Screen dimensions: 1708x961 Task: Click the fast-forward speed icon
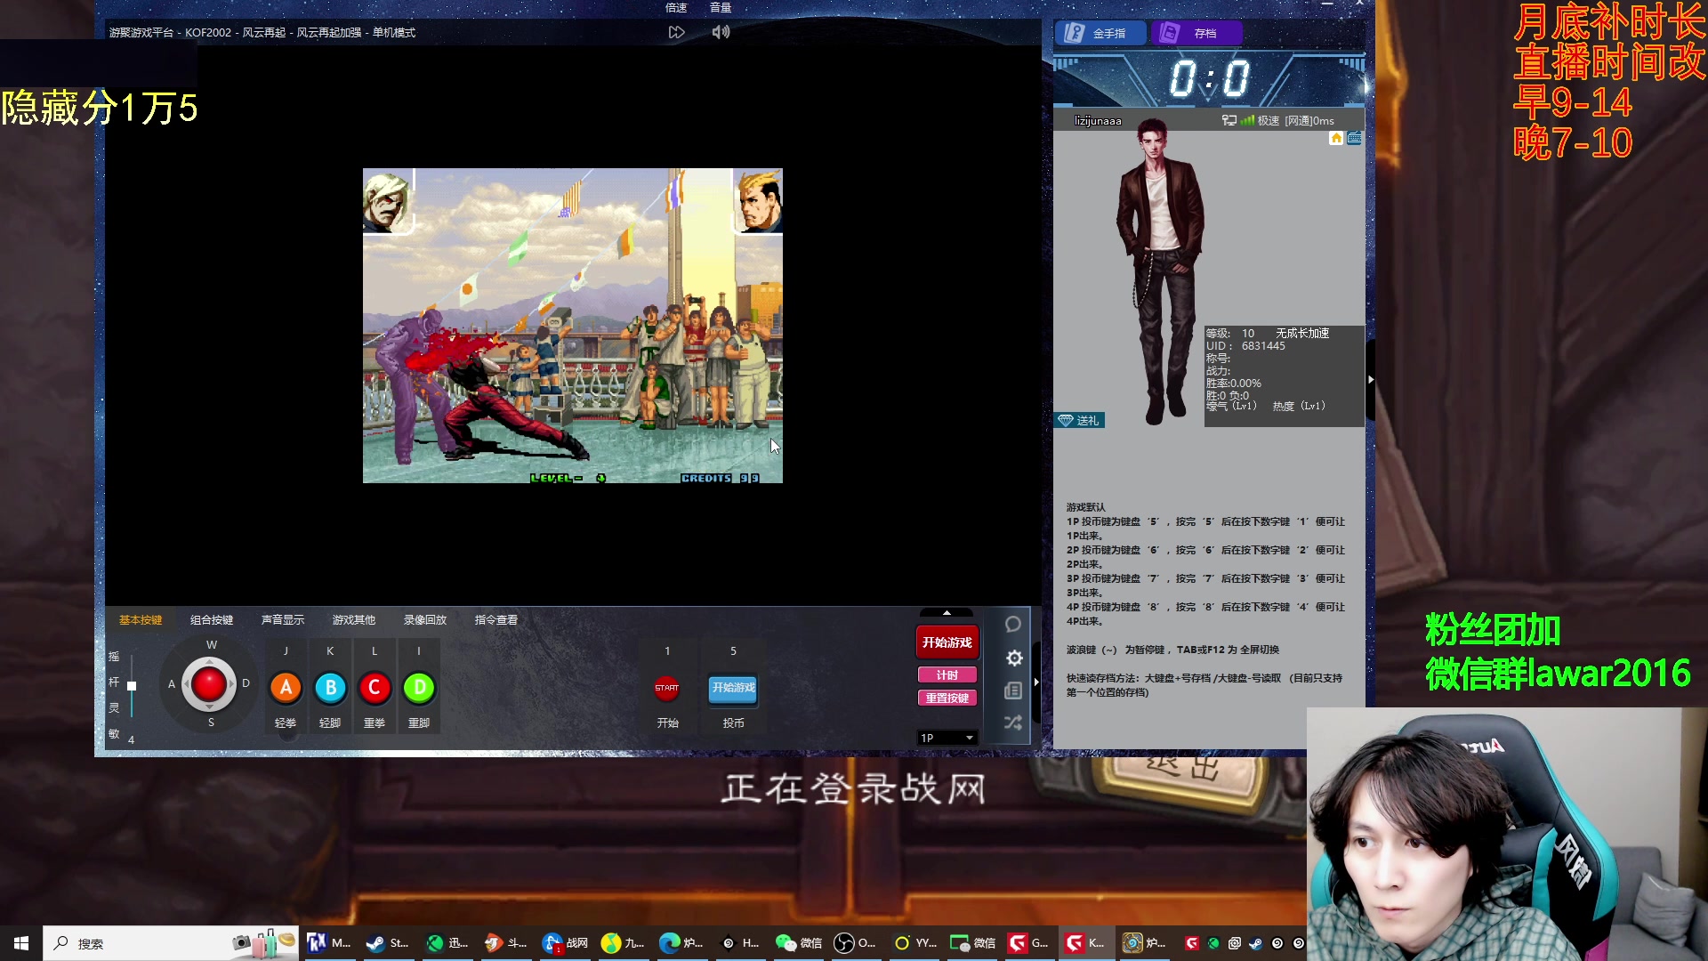[x=676, y=33]
